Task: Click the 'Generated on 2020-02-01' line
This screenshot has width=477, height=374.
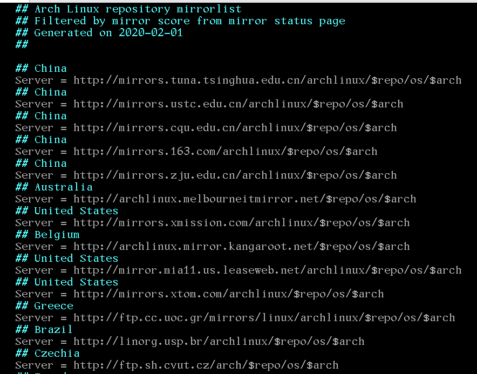Action: 99,33
